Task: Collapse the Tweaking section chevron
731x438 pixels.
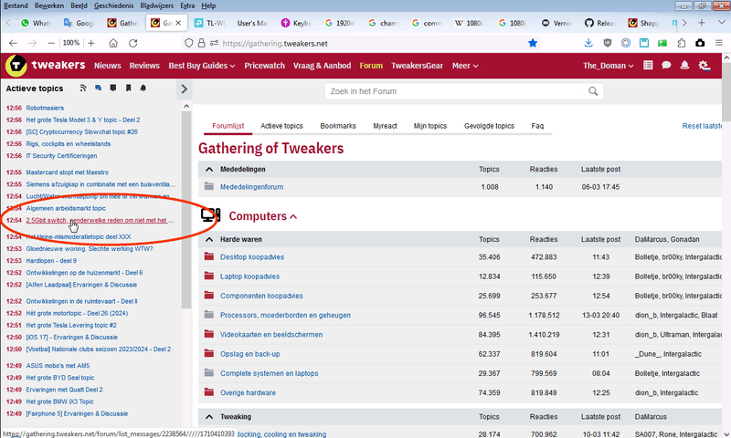Action: 209,417
